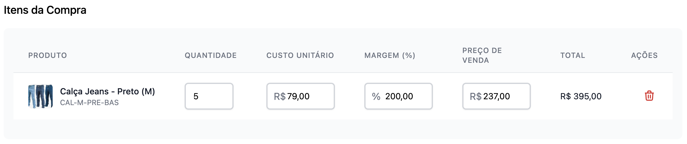
Task: Click the MARGEM (%) column header
Action: pos(390,55)
